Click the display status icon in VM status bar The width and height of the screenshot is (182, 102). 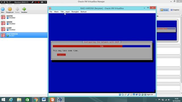pos(134,95)
